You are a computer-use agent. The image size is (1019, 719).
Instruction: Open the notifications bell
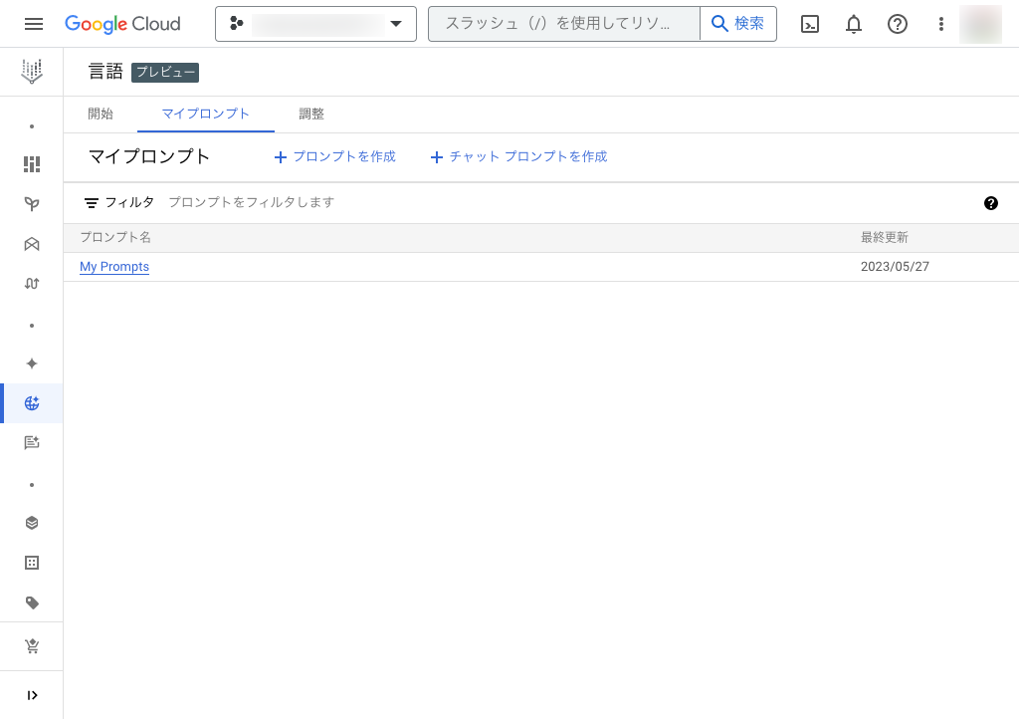pos(853,24)
